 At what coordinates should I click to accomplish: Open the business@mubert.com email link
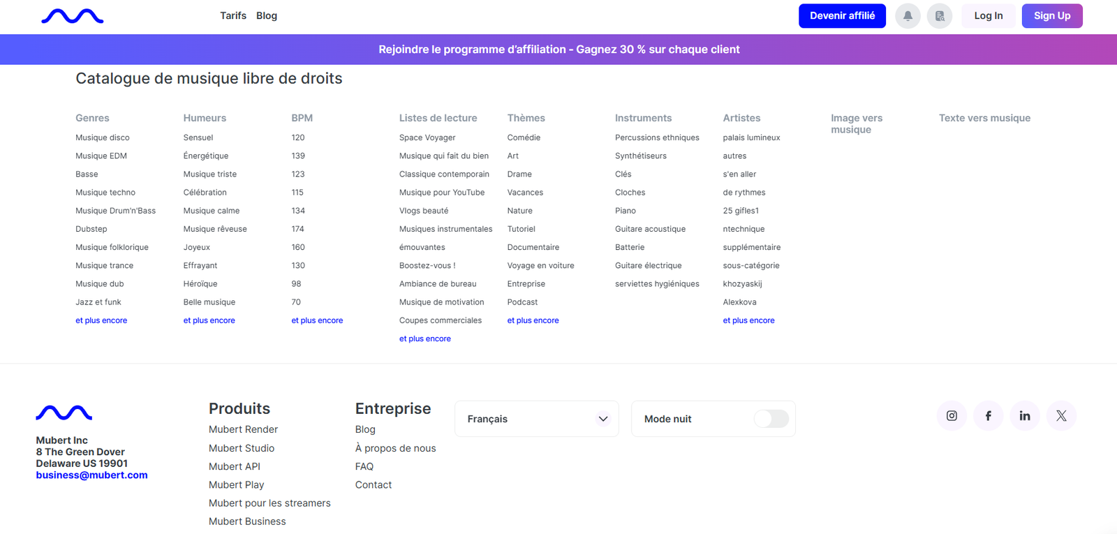(x=91, y=475)
